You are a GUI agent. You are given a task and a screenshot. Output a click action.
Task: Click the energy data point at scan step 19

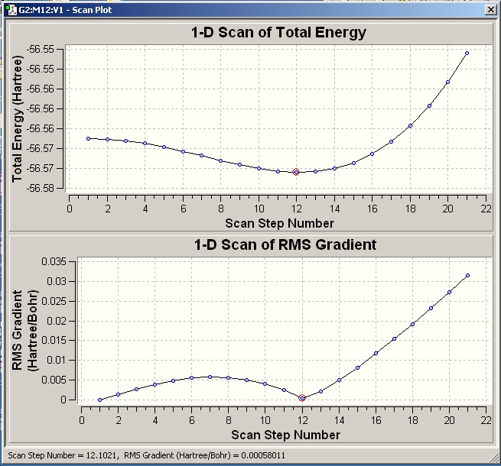[x=429, y=105]
